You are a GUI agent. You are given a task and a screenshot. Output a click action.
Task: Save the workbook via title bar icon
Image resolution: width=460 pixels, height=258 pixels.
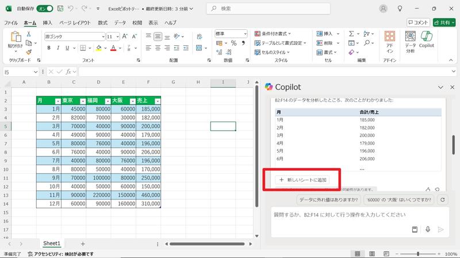[x=60, y=9]
